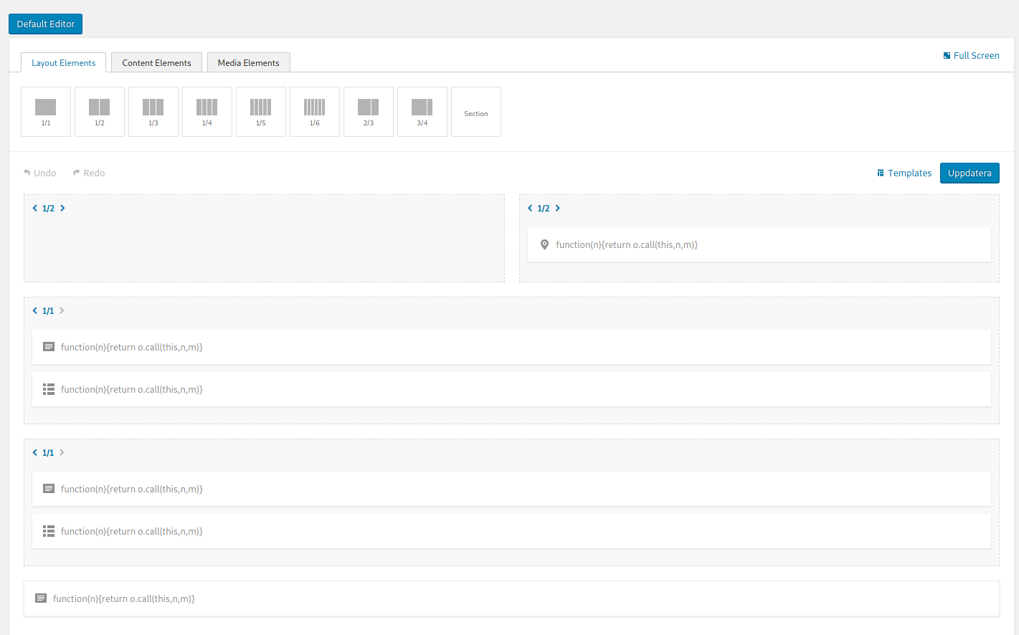
Task: Shrink the left 1/2 column with its left chevron
Action: [34, 208]
